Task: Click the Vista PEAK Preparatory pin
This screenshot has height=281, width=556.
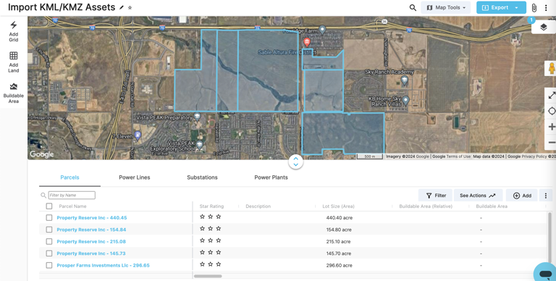Action: 198,117
